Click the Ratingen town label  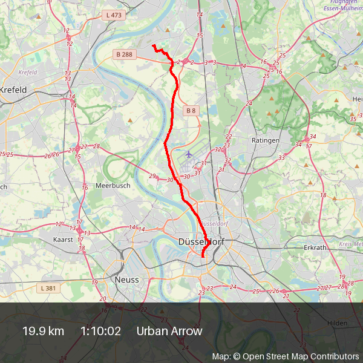tap(266, 140)
